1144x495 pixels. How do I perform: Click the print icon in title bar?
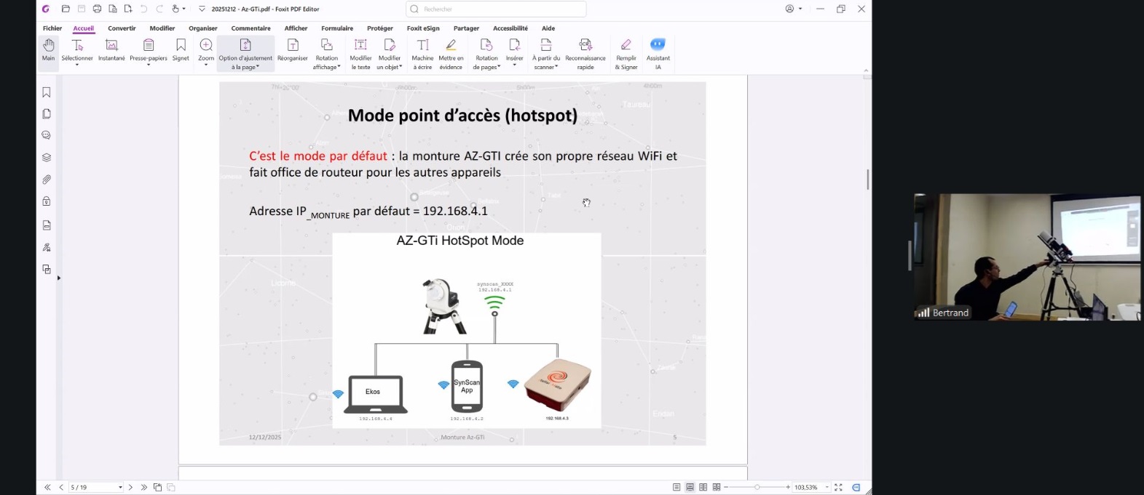(x=97, y=9)
